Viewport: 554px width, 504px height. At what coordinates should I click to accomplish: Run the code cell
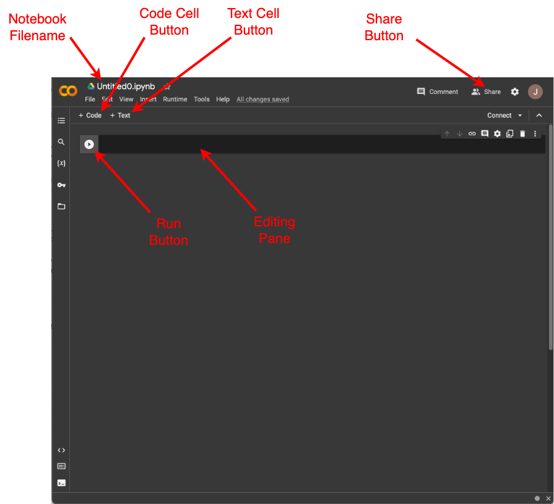tap(89, 144)
